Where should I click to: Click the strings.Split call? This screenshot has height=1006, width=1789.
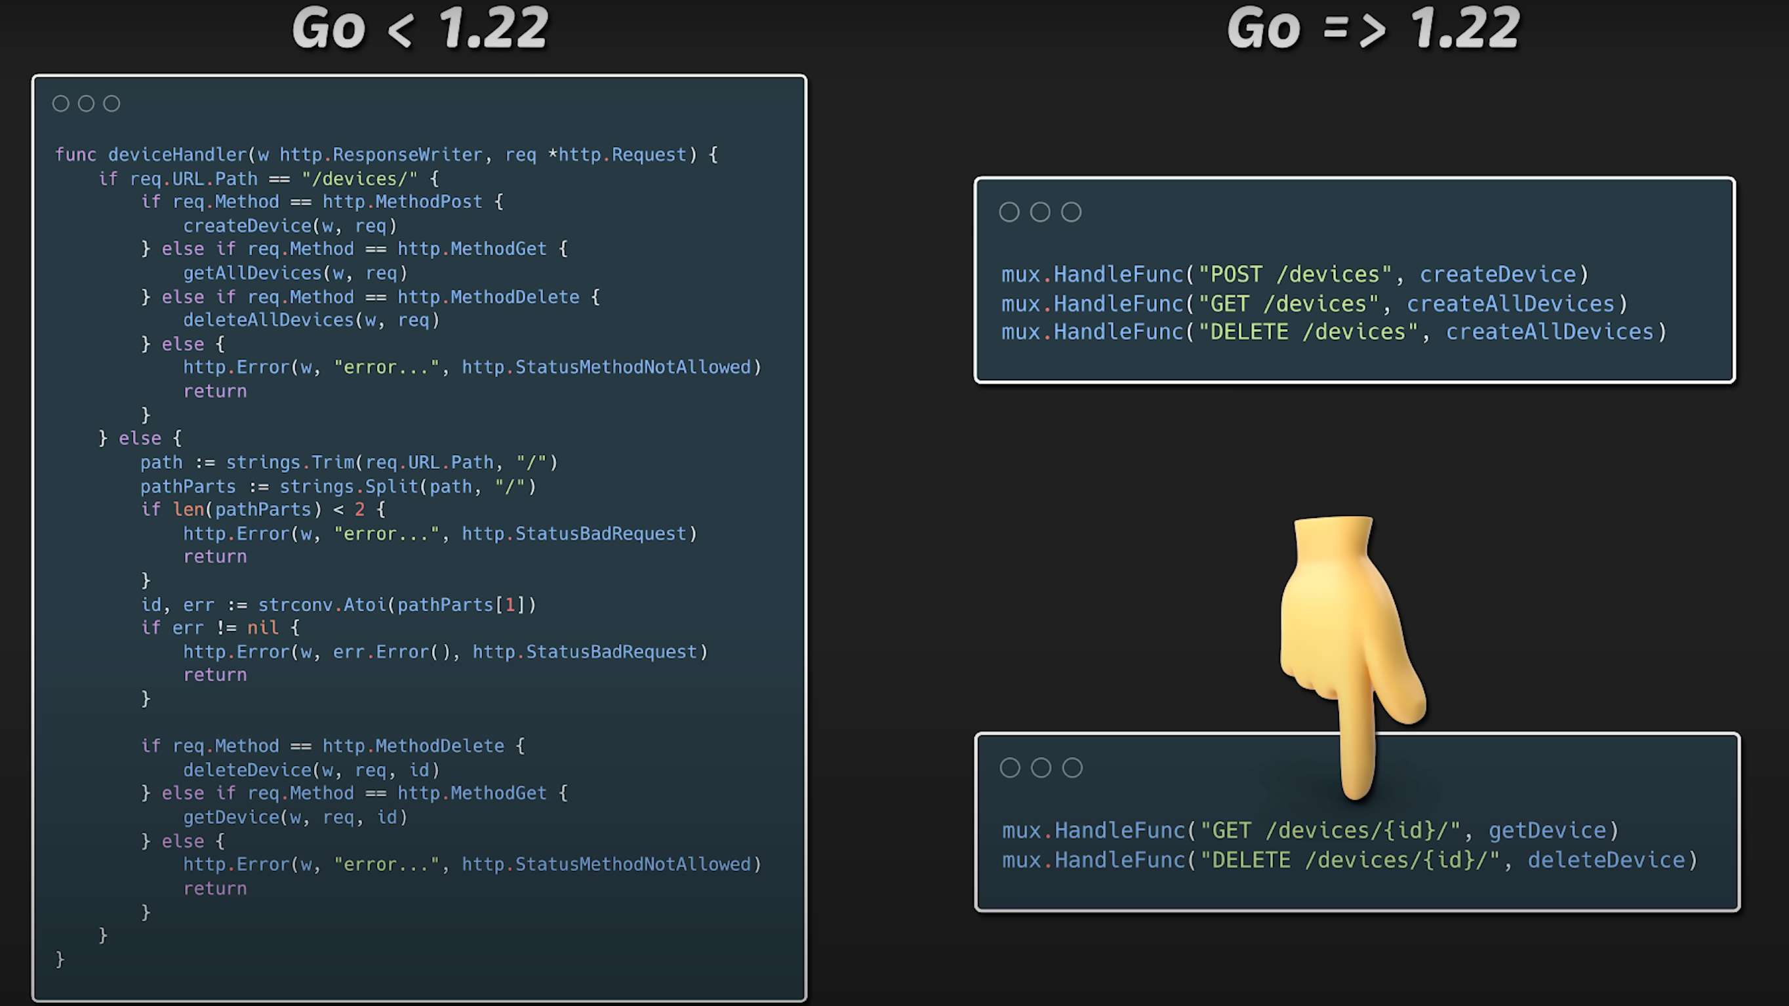pyautogui.click(x=349, y=487)
